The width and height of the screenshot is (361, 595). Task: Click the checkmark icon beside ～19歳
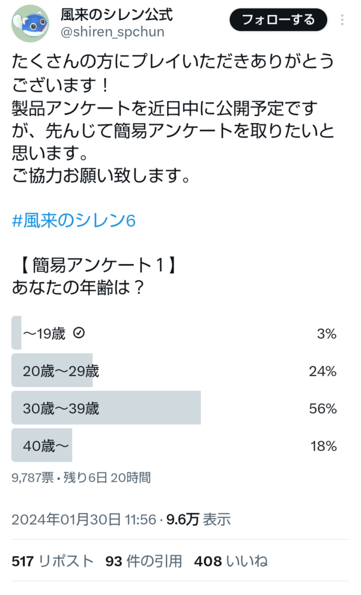click(79, 333)
